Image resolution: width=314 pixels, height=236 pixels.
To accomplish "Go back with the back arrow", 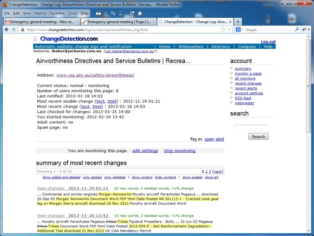I will pyautogui.click(x=6, y=30).
